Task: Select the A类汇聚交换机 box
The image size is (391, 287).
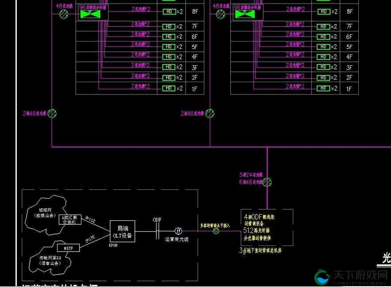Action: point(70,219)
